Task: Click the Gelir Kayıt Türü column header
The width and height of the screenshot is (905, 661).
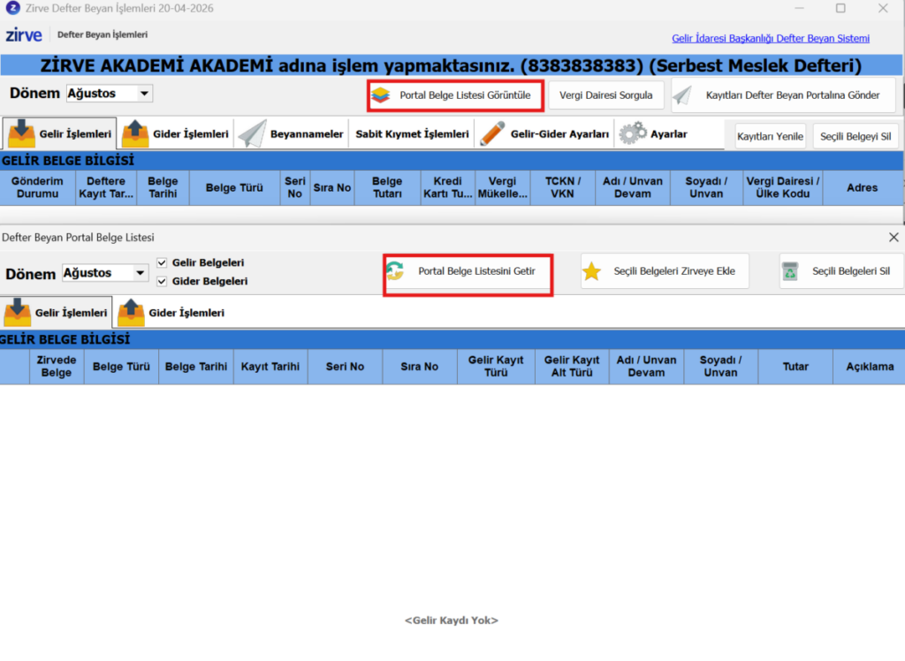Action: (x=496, y=367)
